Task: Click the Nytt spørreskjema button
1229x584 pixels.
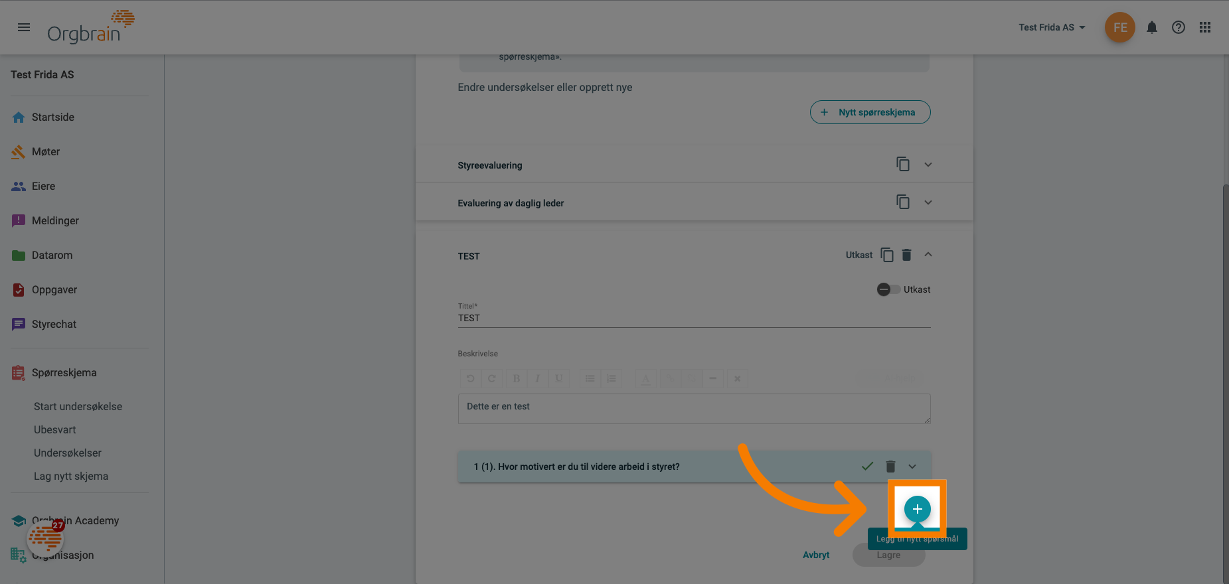Action: [870, 112]
